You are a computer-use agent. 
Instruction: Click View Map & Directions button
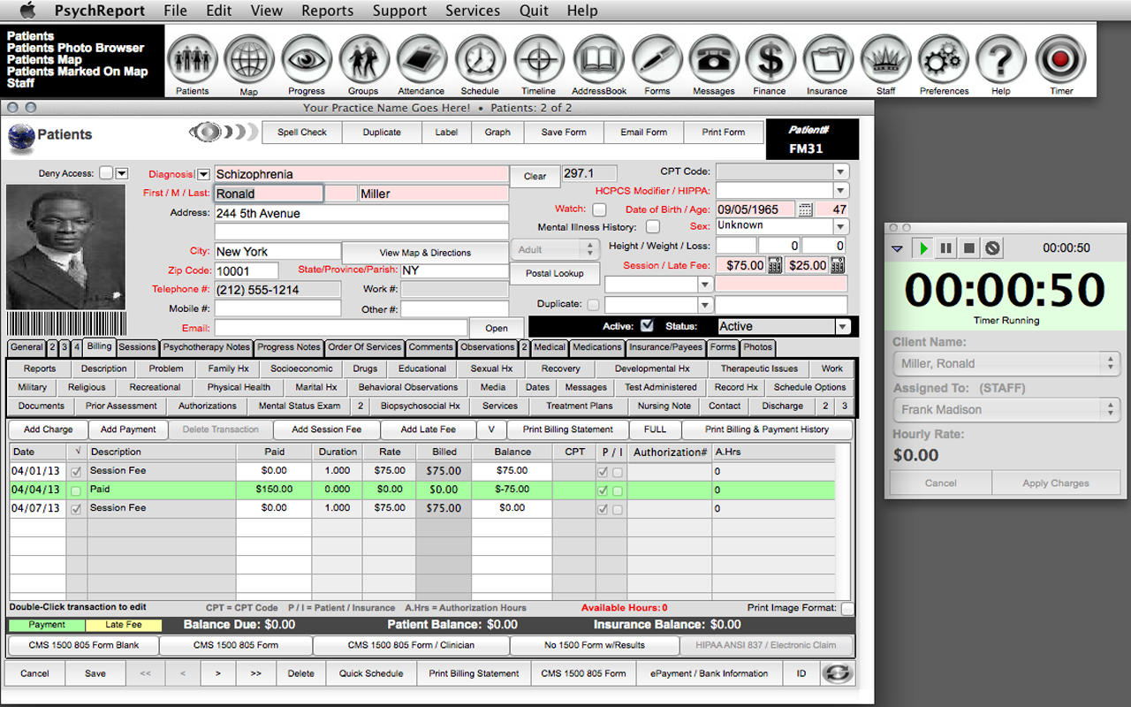(425, 253)
